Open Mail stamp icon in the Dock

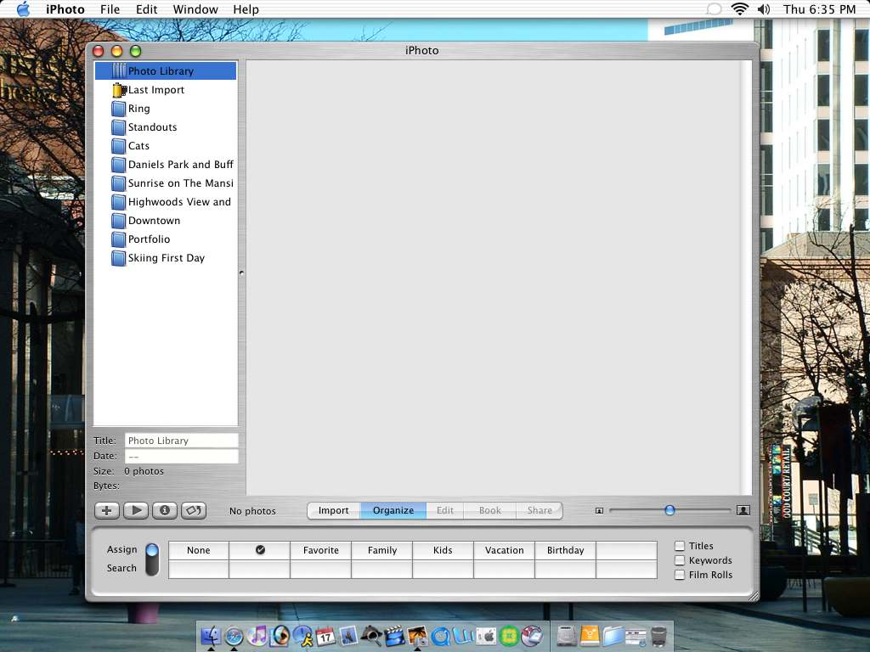pos(347,635)
